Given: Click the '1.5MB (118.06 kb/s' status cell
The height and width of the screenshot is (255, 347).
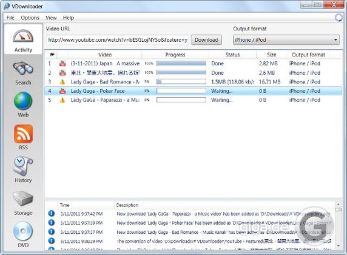Looking at the screenshot, I should [x=232, y=82].
